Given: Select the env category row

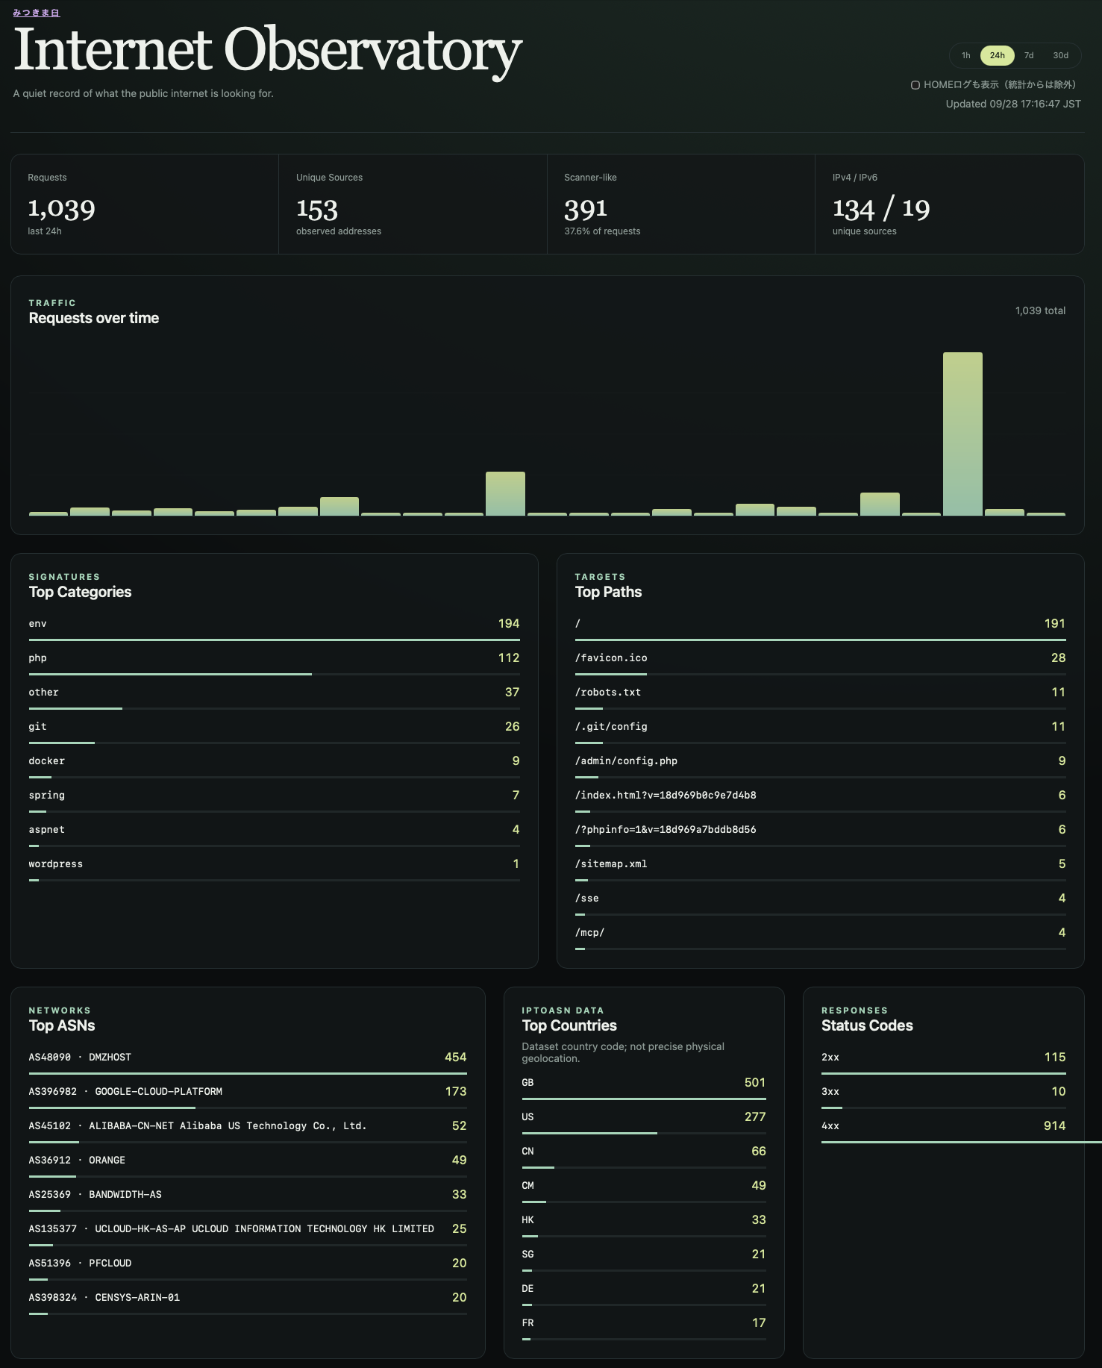Looking at the screenshot, I should (x=274, y=629).
